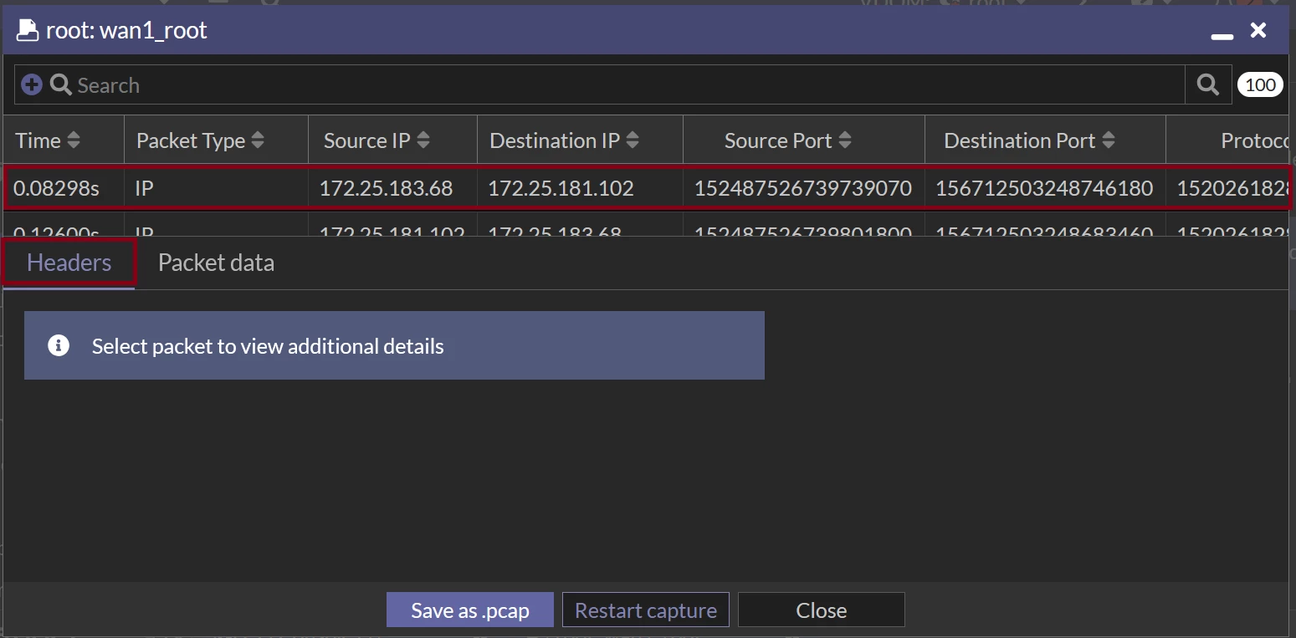Open the 100 packet count badge
This screenshot has height=638, width=1296.
coord(1260,84)
